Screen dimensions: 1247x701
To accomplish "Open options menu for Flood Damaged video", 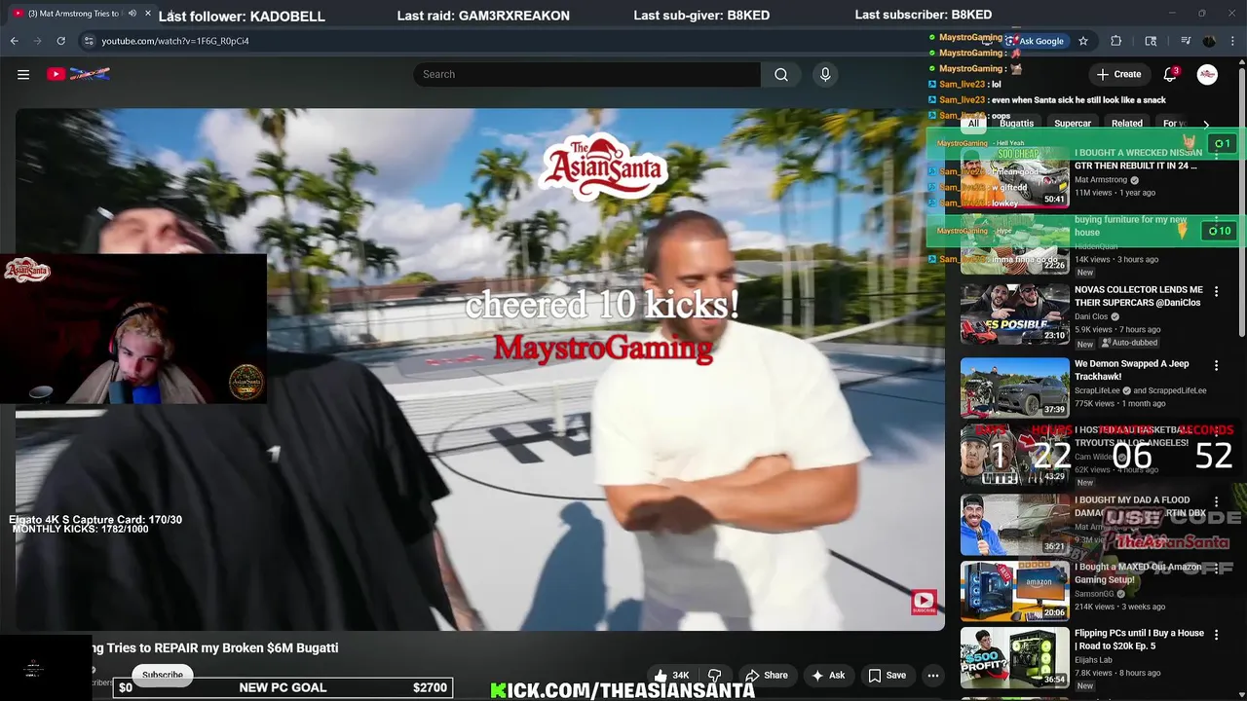I will point(1216,502).
